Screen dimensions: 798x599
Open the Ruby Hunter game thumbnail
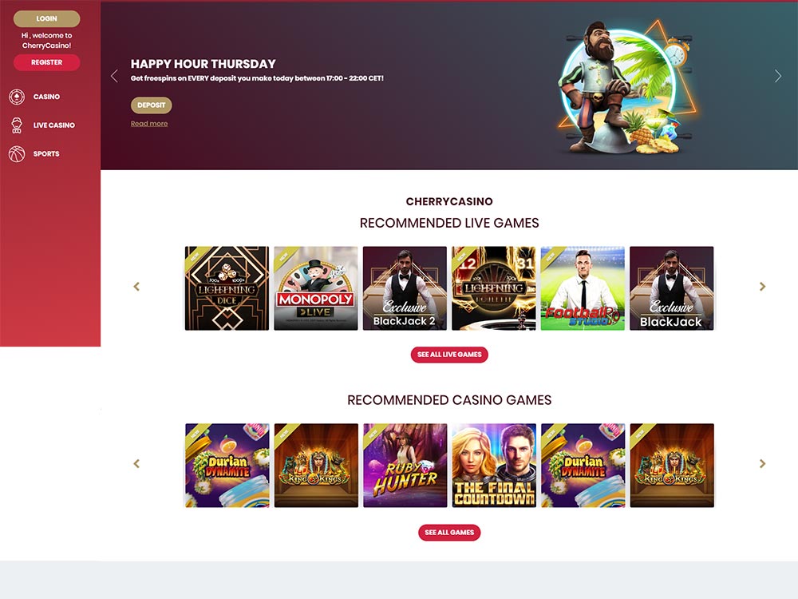405,466
